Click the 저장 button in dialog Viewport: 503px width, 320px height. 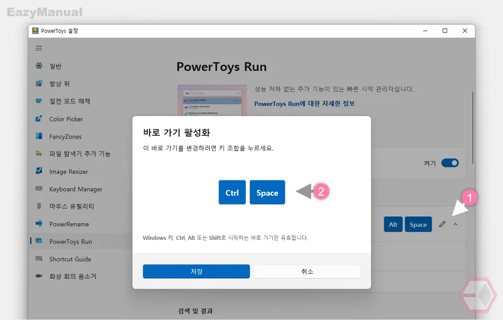(x=196, y=271)
